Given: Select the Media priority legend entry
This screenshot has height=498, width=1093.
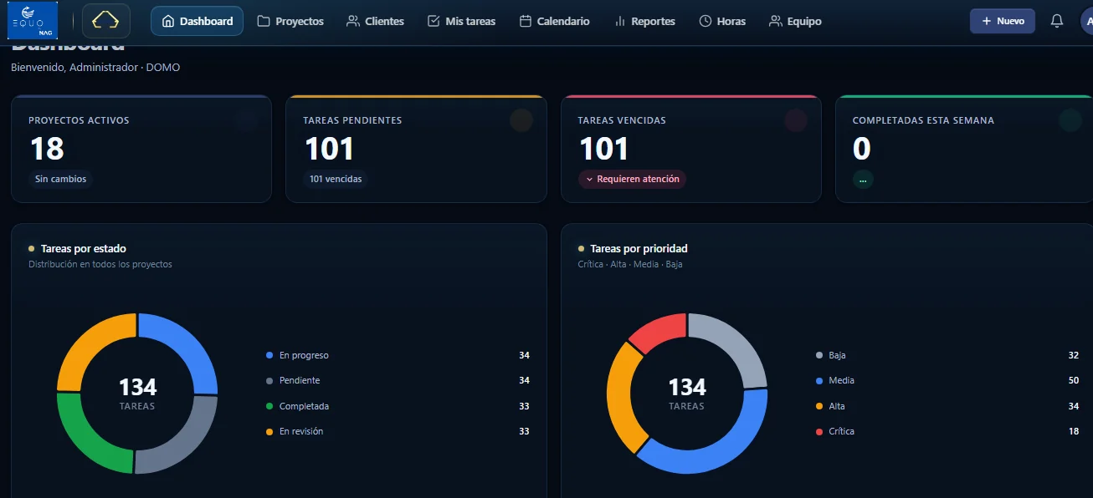Looking at the screenshot, I should (x=947, y=380).
